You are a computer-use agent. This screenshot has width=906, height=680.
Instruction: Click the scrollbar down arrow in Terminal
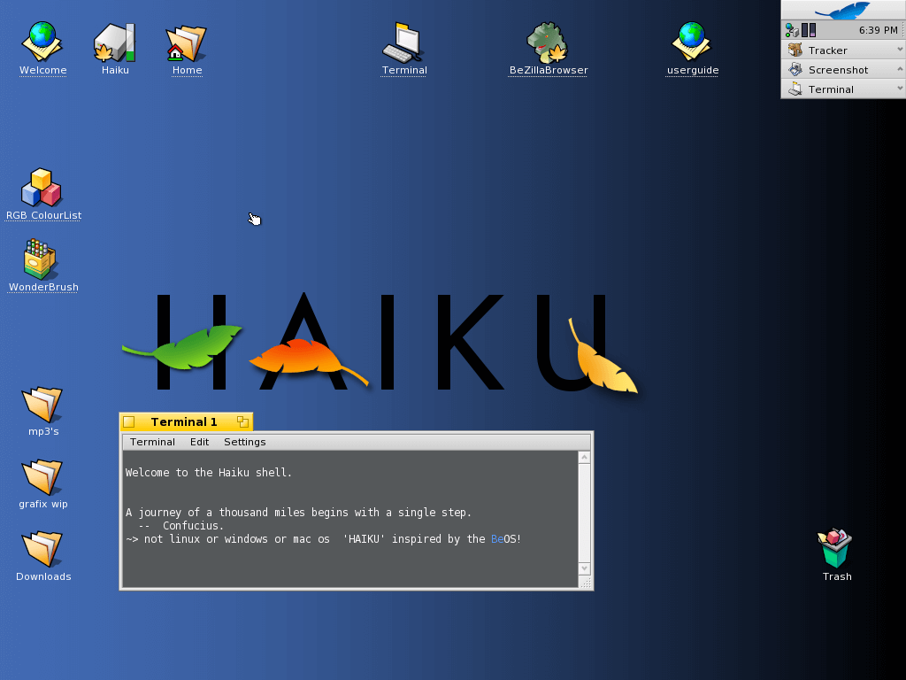pos(584,568)
